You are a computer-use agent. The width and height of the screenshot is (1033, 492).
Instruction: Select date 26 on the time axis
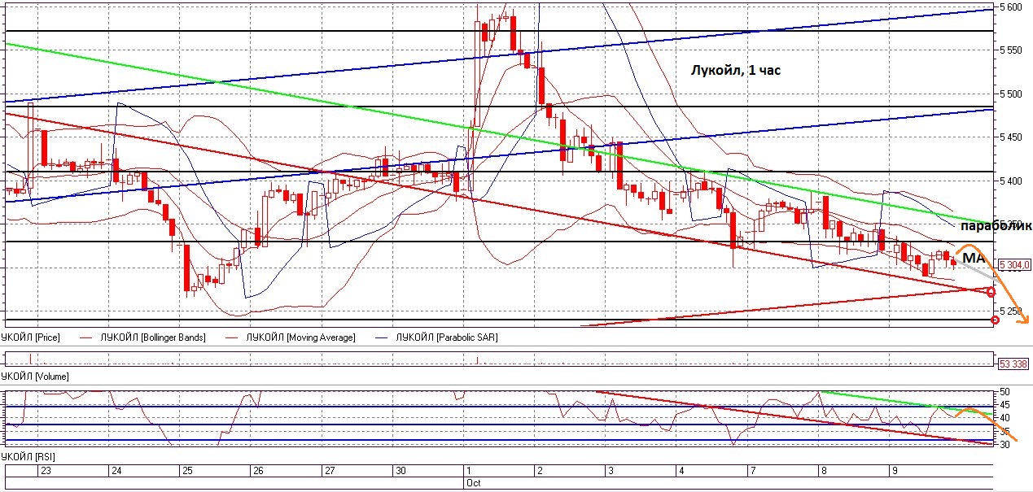pos(258,471)
